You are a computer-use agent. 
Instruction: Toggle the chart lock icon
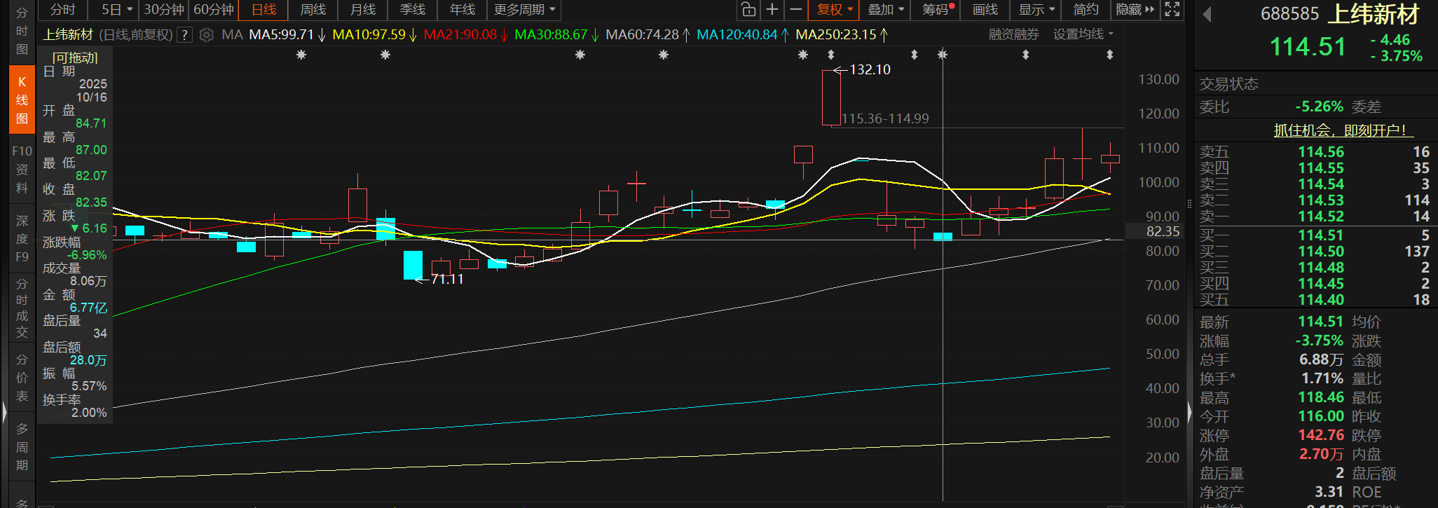[748, 9]
